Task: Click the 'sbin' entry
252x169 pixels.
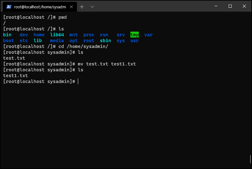Action: 106,41
